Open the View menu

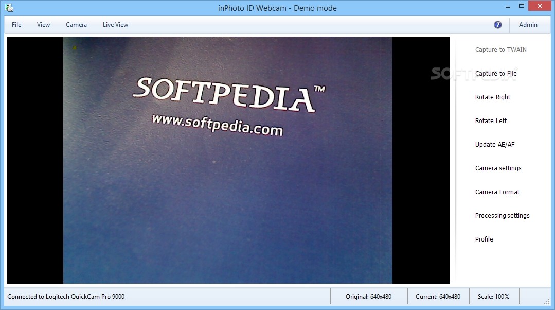coord(43,24)
